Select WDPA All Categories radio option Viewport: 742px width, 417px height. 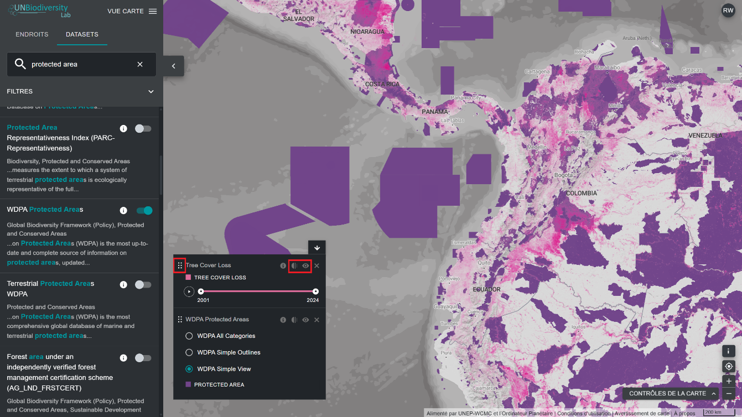pyautogui.click(x=189, y=336)
